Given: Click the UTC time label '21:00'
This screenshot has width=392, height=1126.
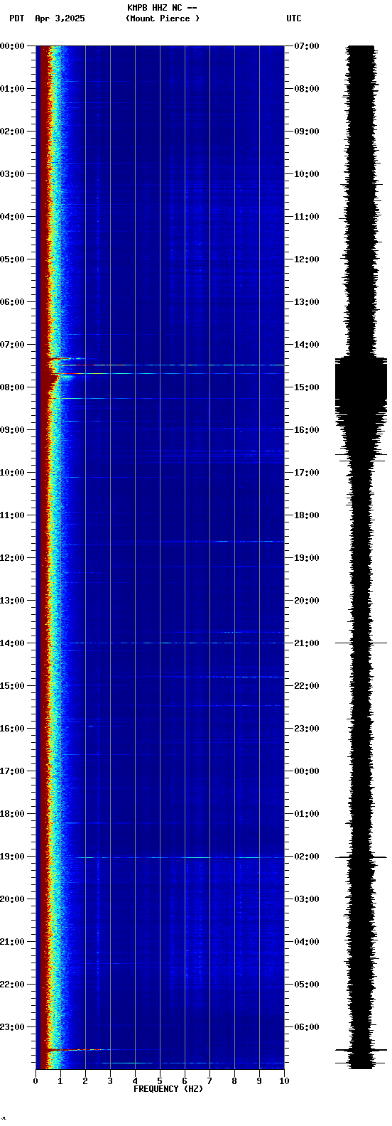Looking at the screenshot, I should (307, 643).
